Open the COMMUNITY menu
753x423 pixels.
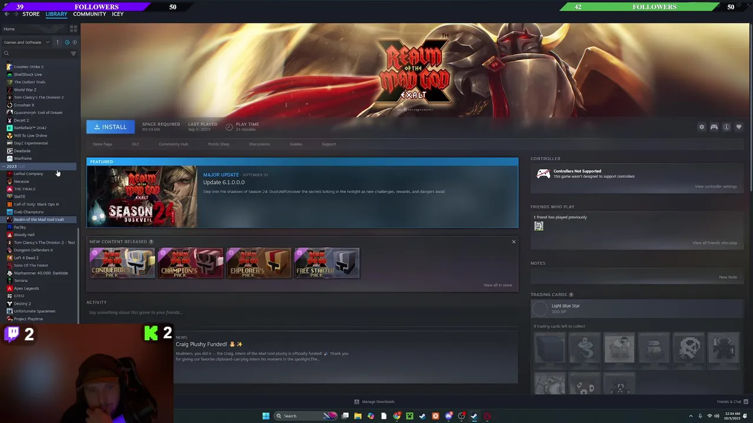89,14
